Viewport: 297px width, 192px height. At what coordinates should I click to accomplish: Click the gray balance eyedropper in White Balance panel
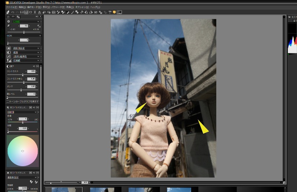(32, 182)
